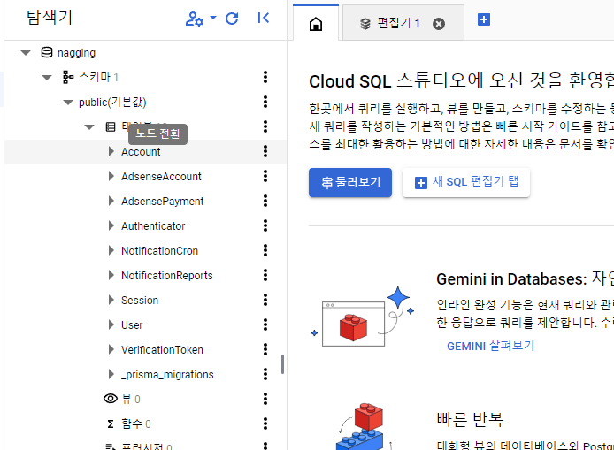Image resolution: width=614 pixels, height=450 pixels.
Task: Select the nagging database icon
Action: coord(47,52)
